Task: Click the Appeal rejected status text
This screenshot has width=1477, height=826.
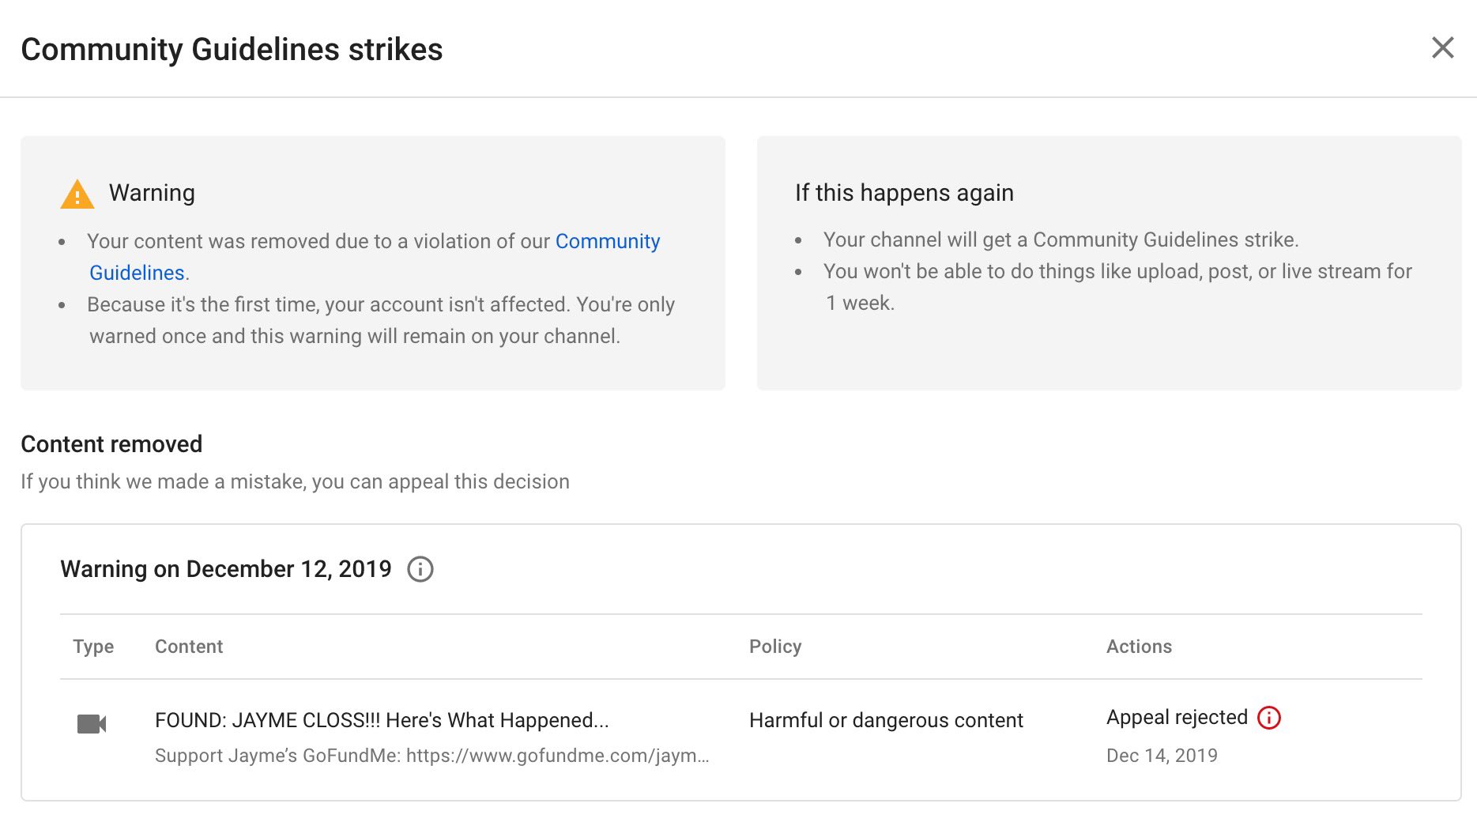Action: click(1177, 717)
